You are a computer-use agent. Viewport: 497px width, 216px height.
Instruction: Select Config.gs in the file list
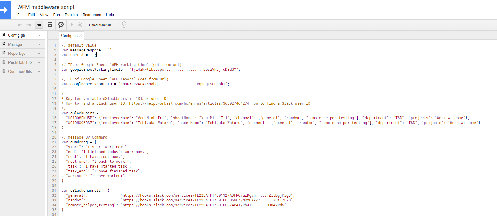(17, 35)
